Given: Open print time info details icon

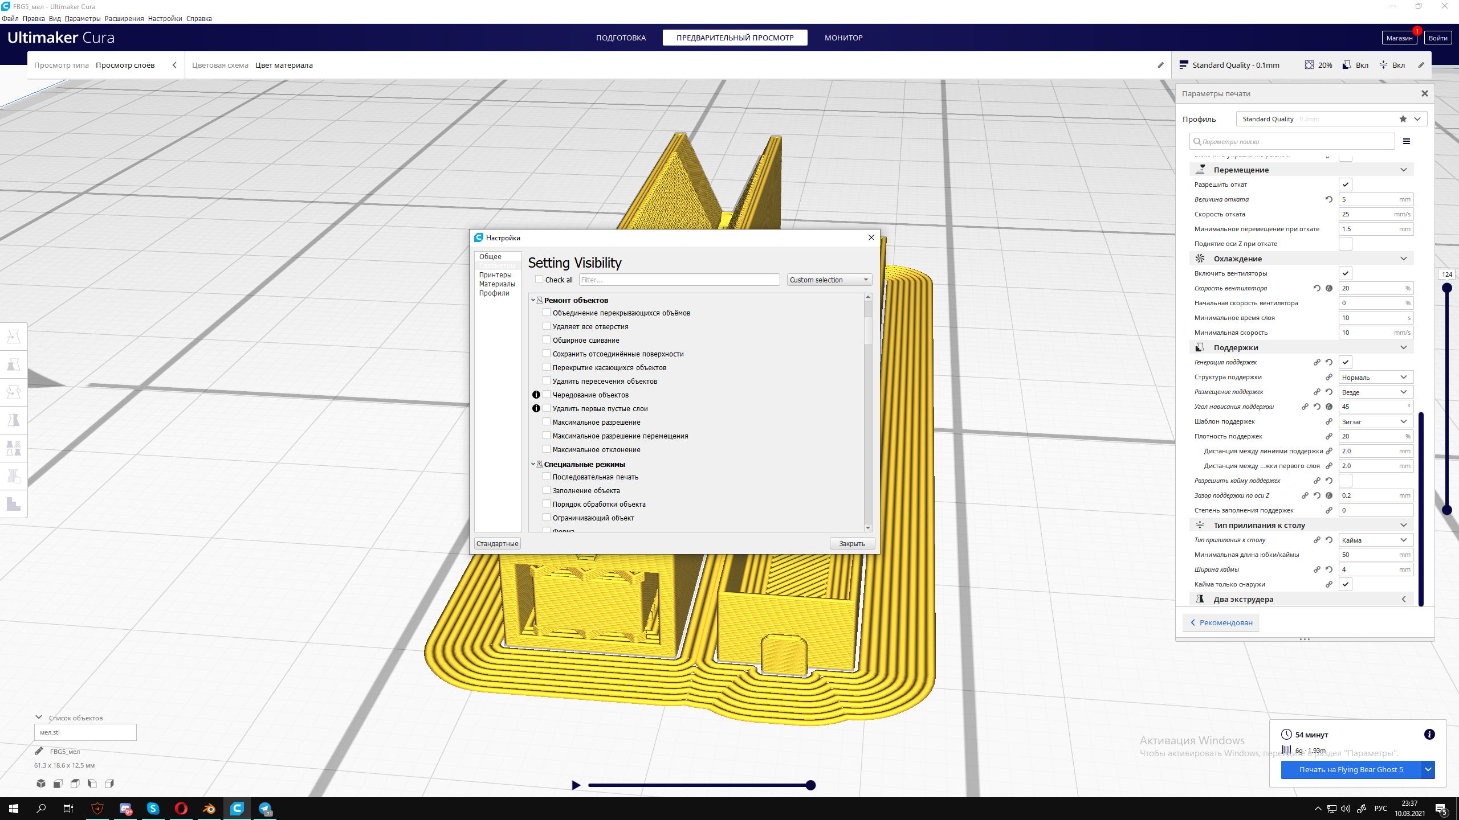Looking at the screenshot, I should tap(1429, 735).
